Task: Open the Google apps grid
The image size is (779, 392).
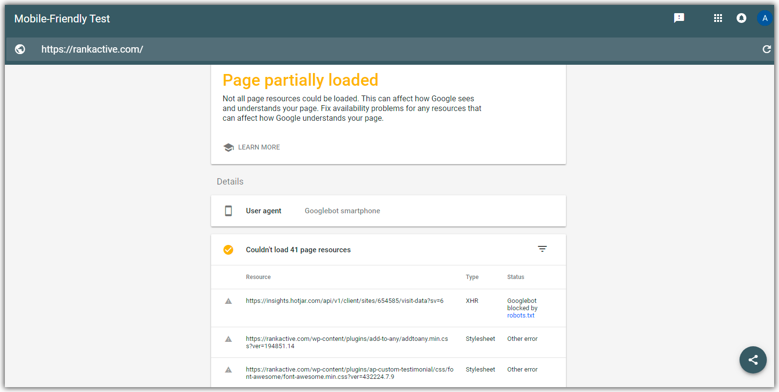Action: coord(718,18)
